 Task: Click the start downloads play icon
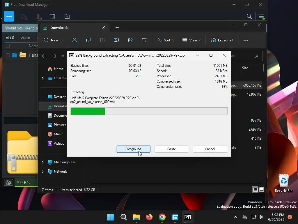coord(24,17)
